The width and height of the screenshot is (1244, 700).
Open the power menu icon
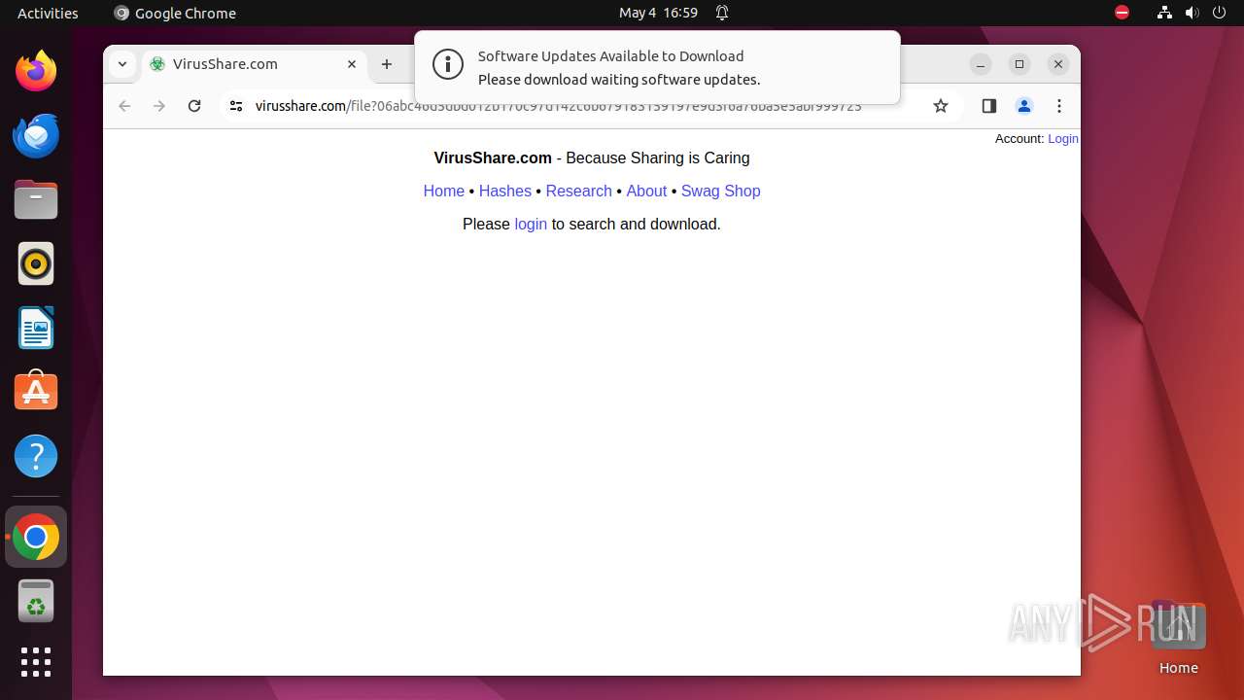[x=1219, y=13]
